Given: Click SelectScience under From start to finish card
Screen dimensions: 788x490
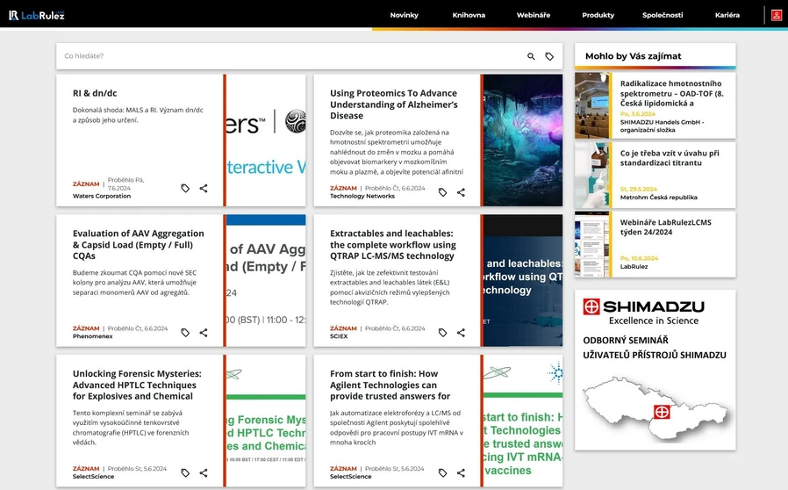Looking at the screenshot, I should coord(350,477).
